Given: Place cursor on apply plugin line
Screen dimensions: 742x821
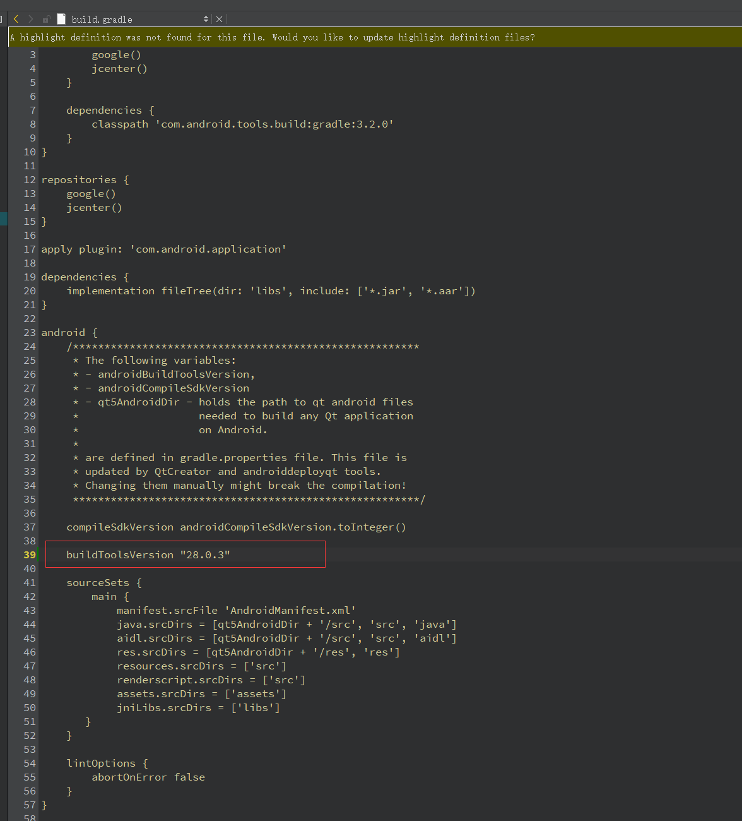Looking at the screenshot, I should [x=163, y=249].
